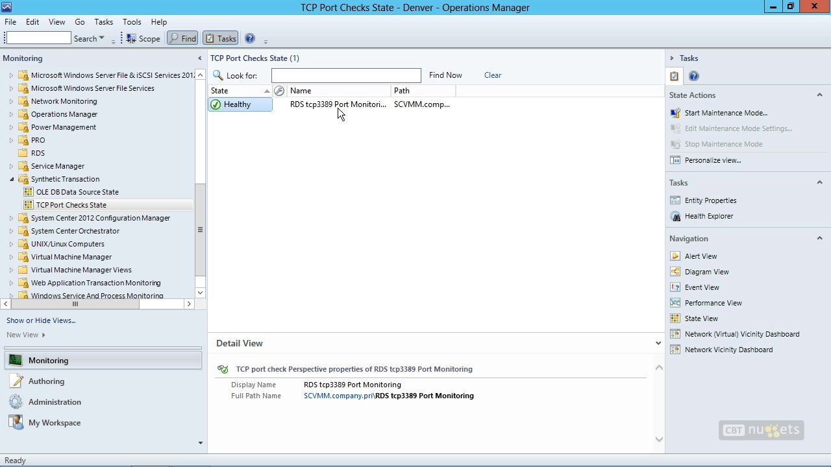Expand the Network Monitoring folder
Screen dimensions: 831x467
click(x=11, y=101)
